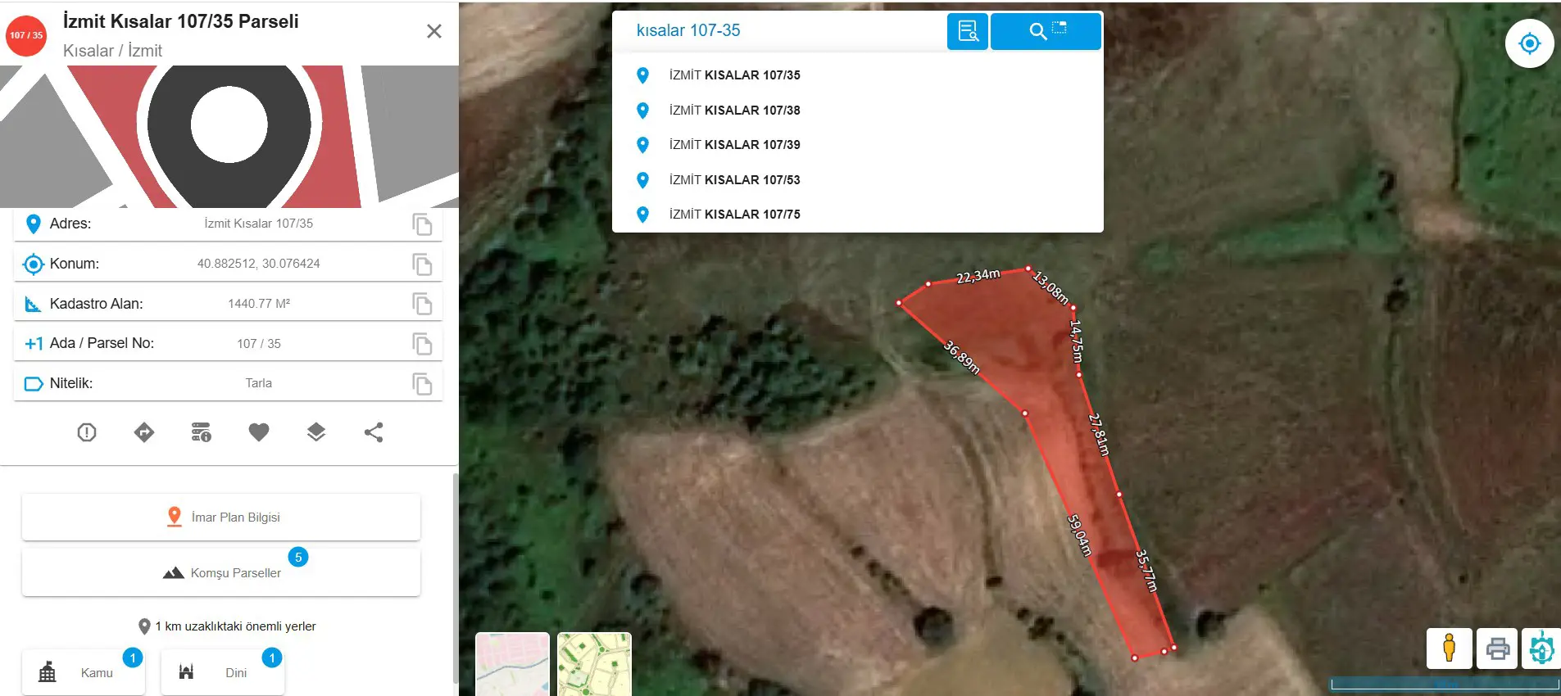
Task: Open directions with the arrow diamond icon
Action: [x=144, y=432]
